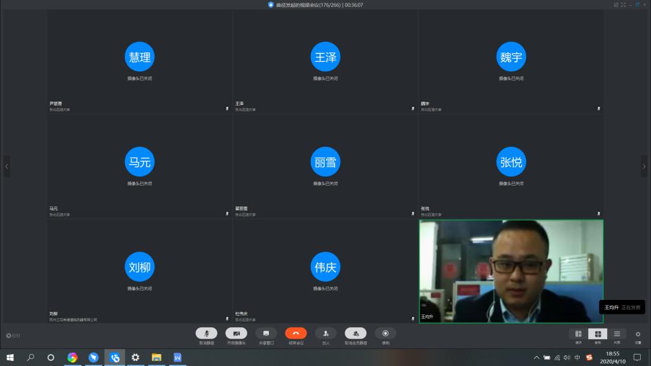Add a participant to the meeting
651x366 pixels.
(325, 334)
